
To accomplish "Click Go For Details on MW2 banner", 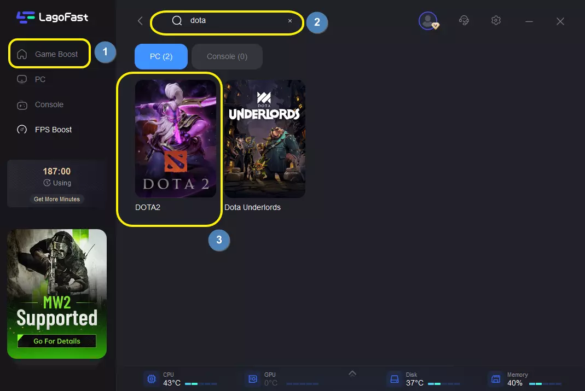I will [x=57, y=341].
